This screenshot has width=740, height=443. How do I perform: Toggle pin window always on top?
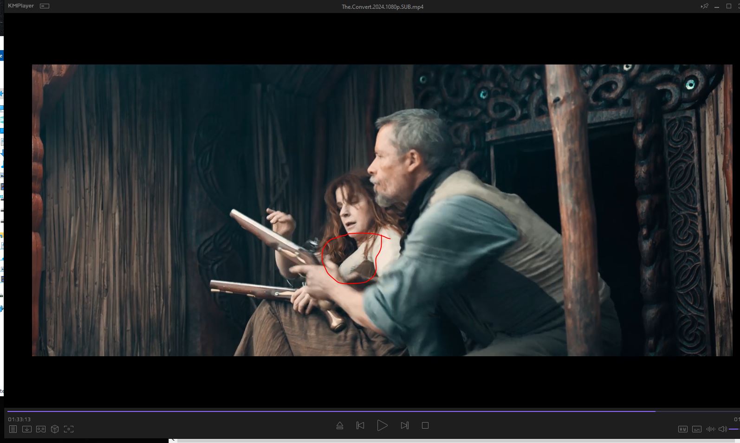[705, 6]
